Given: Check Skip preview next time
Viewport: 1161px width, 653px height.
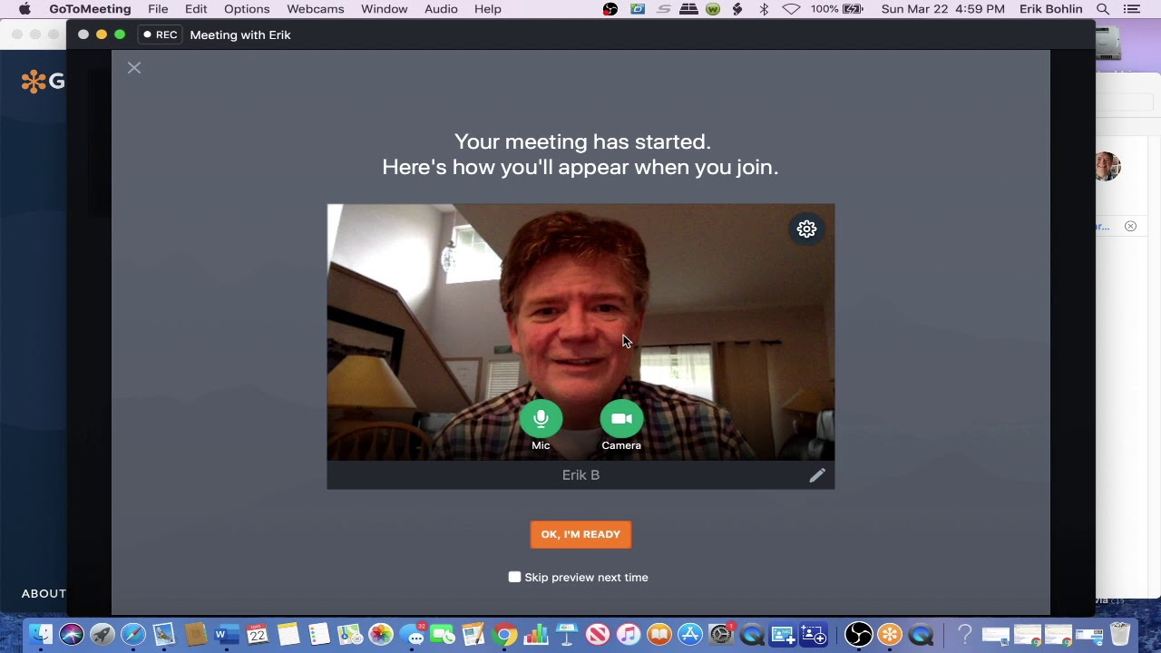Looking at the screenshot, I should pyautogui.click(x=514, y=577).
